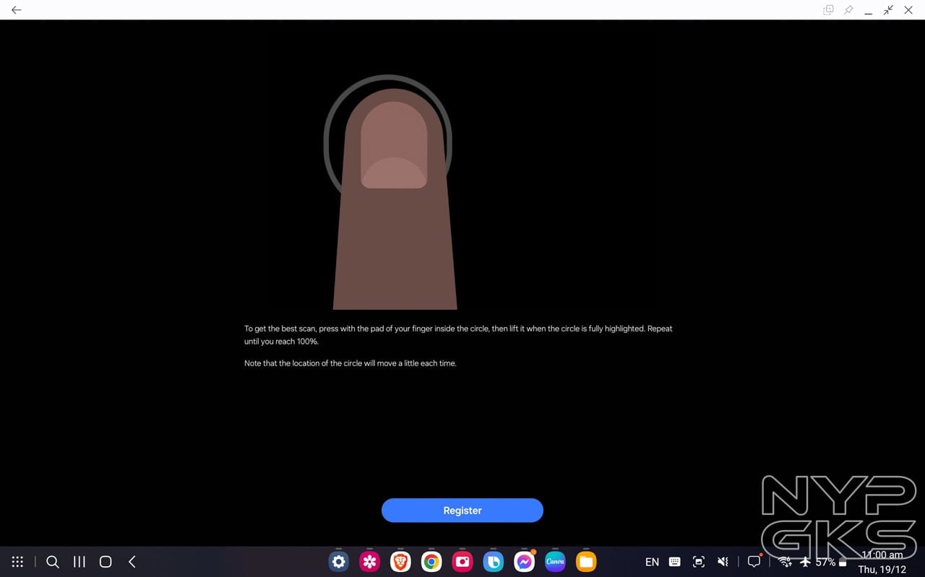Open the taskbar search magnifier
Screen dimensions: 925x577
pyautogui.click(x=53, y=562)
